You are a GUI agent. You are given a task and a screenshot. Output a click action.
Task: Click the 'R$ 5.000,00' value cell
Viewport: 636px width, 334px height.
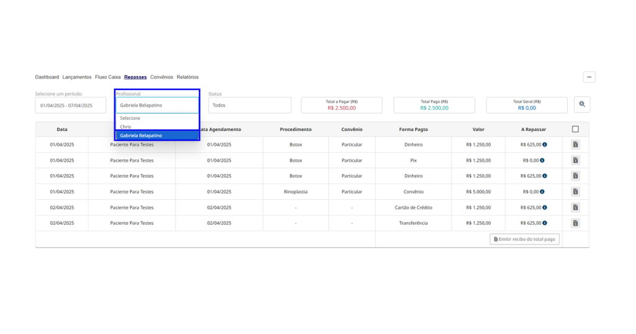[x=478, y=192]
